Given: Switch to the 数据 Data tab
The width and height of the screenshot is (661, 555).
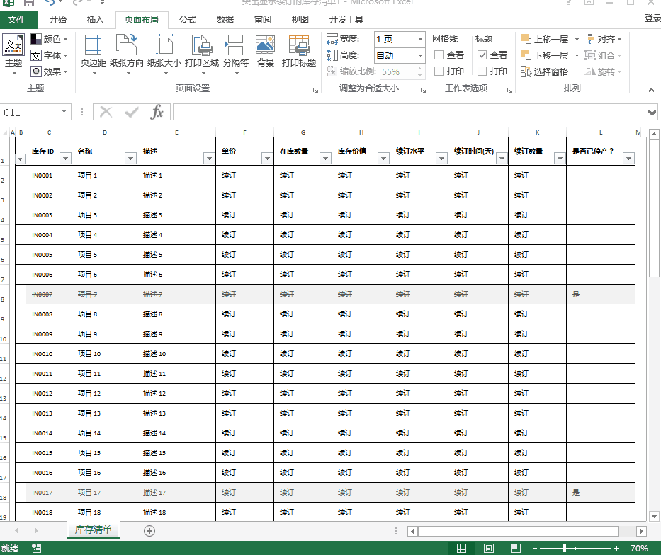Looking at the screenshot, I should (225, 20).
